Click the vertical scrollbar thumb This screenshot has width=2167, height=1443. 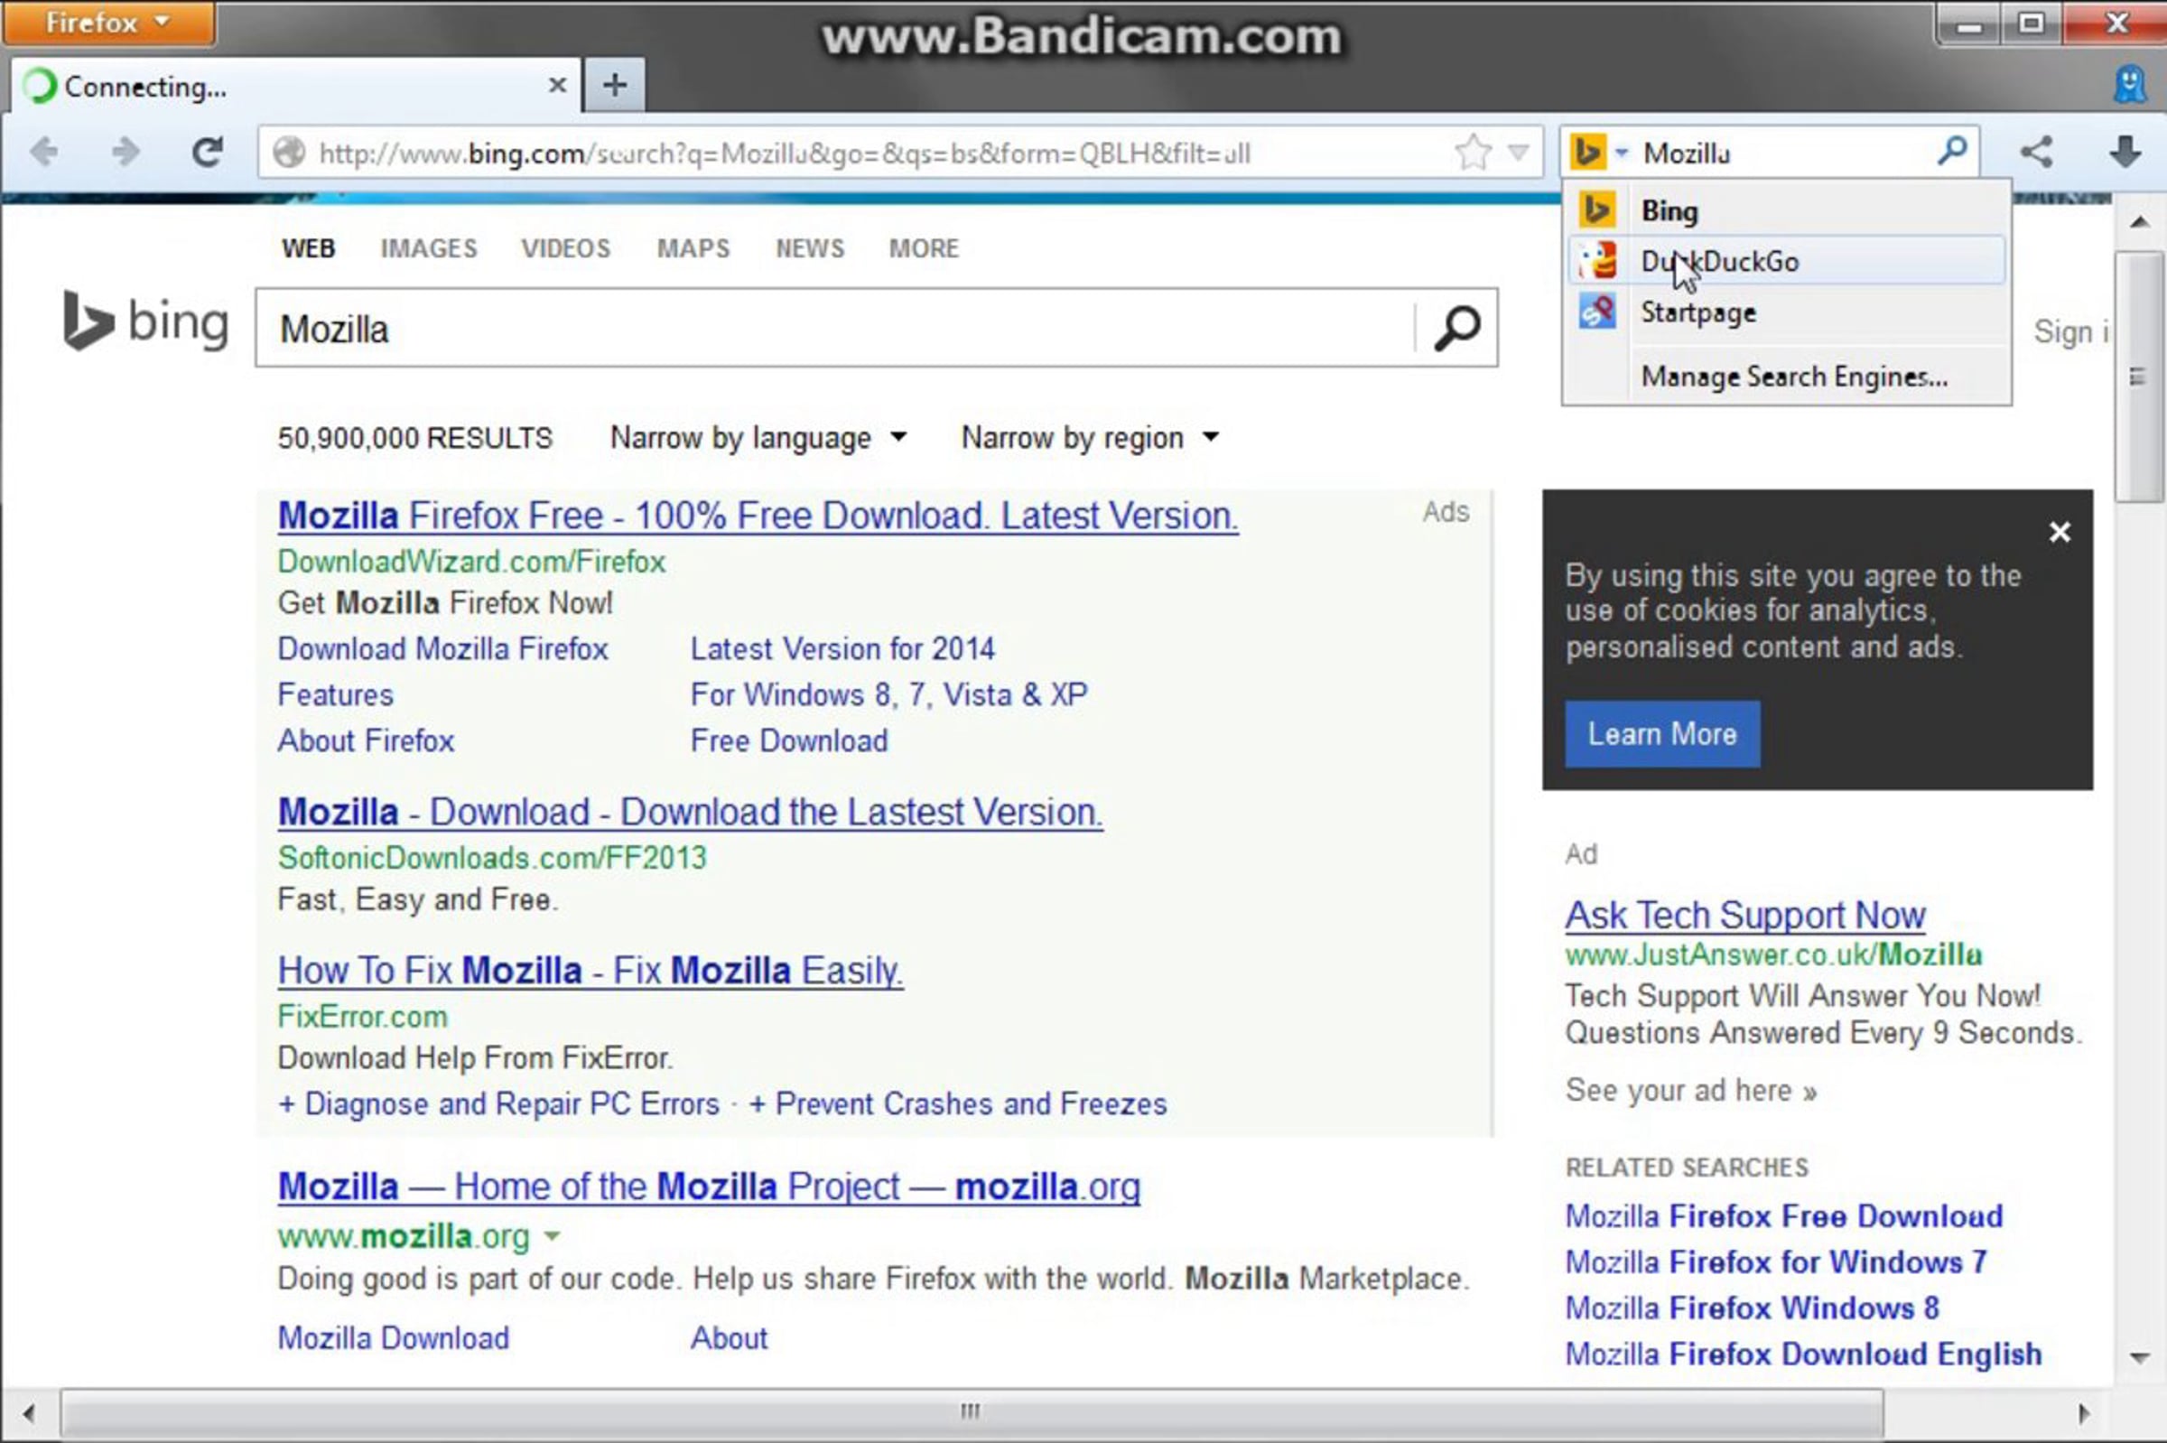tap(2138, 377)
